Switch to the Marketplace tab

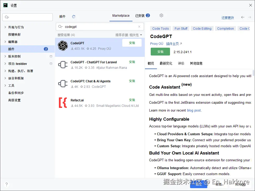(121, 16)
